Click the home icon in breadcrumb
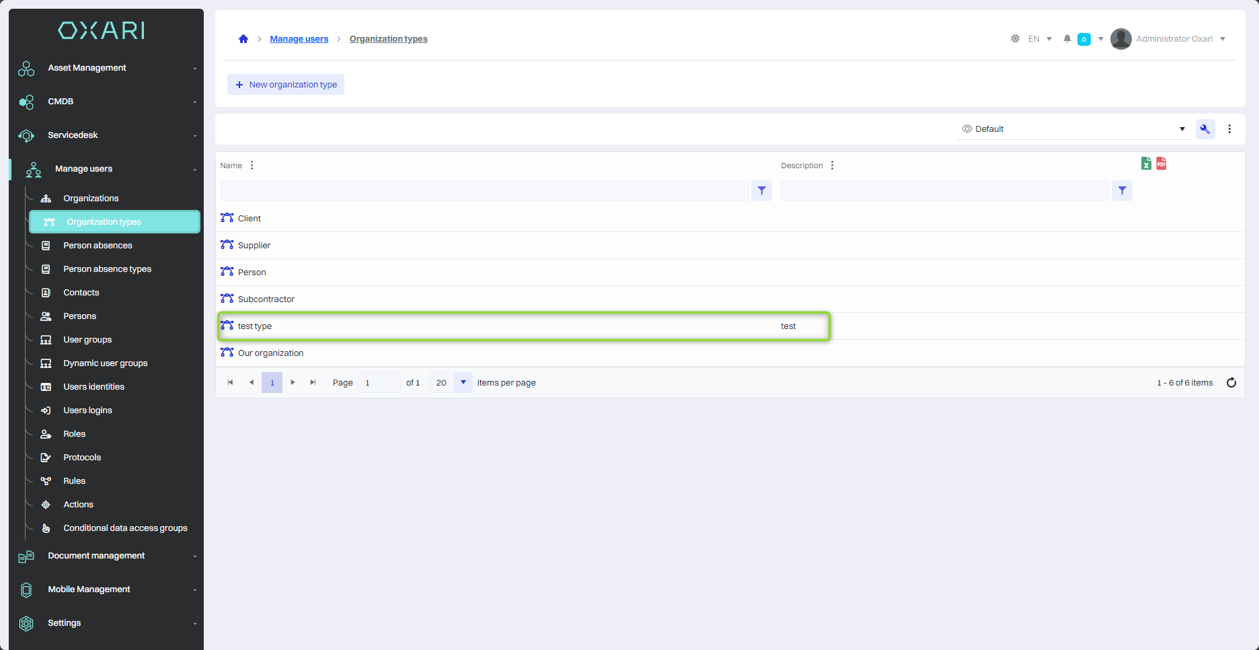Viewport: 1259px width, 650px height. pyautogui.click(x=243, y=39)
